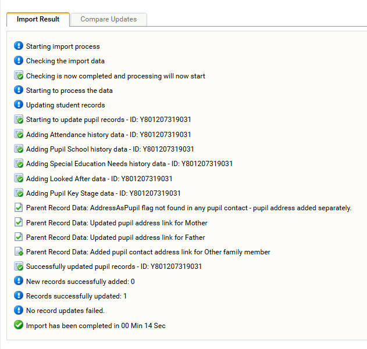Select the Import Result tab
Screen dimensions: 367x349
pos(38,19)
